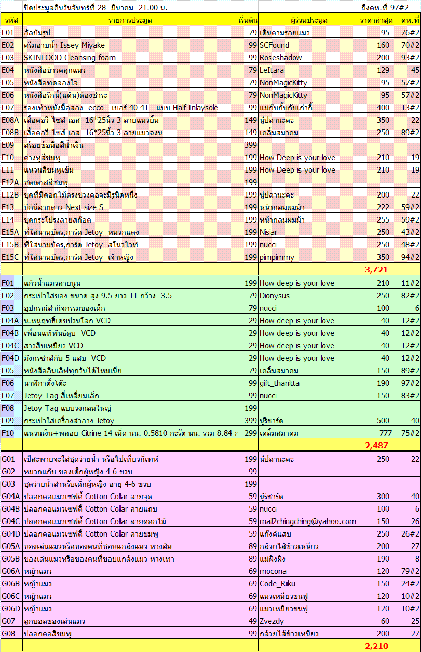The width and height of the screenshot is (421, 652).
Task: Select the gift_thanitta bidder cell
Action: click(309, 383)
